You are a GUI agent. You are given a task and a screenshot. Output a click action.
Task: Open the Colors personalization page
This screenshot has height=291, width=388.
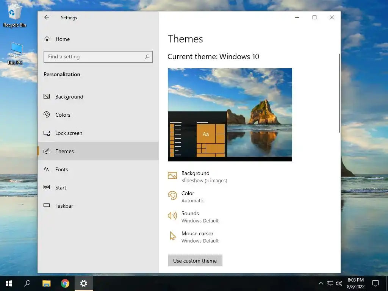98,114
